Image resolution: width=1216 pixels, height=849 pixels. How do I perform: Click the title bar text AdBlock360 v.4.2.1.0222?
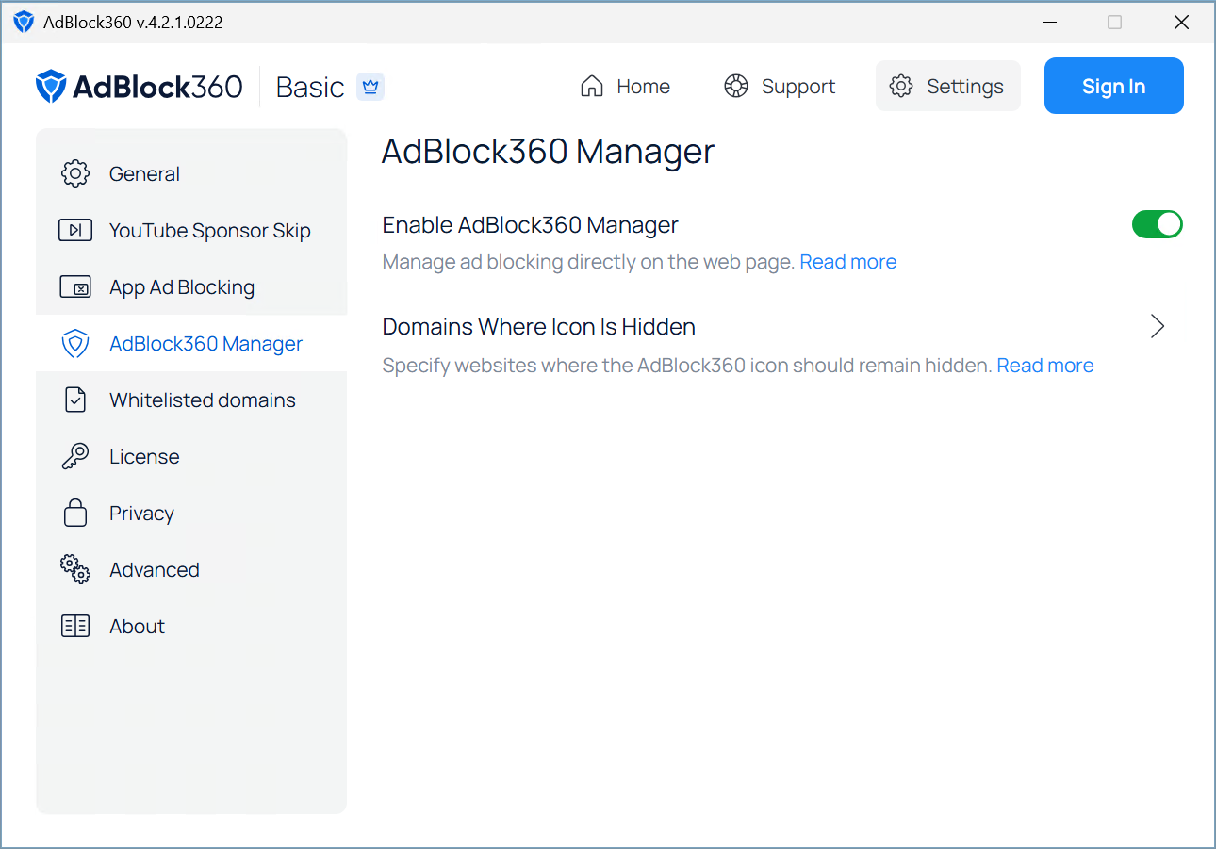133,23
